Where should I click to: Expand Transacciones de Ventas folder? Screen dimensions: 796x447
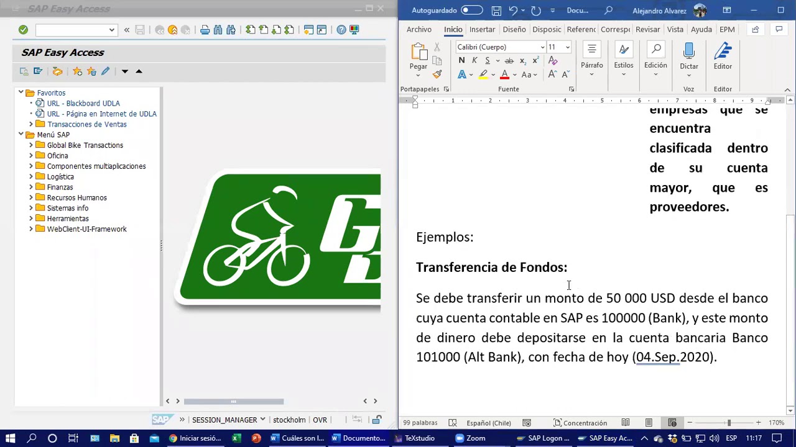31,124
